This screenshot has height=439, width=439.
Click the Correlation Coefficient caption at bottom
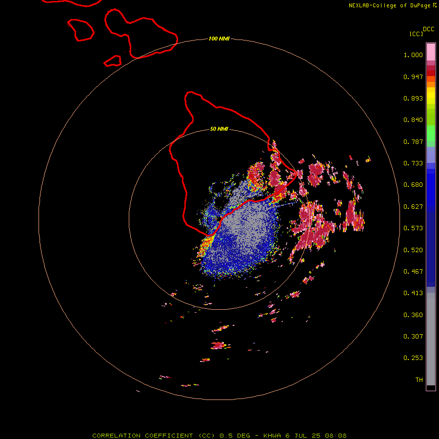click(219, 436)
